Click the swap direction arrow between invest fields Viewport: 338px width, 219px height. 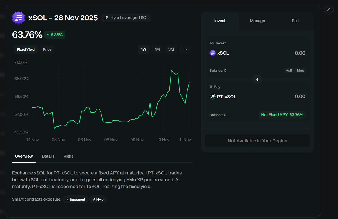pos(257,79)
